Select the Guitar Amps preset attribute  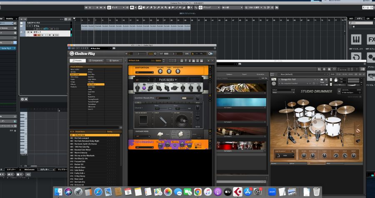pos(75,74)
